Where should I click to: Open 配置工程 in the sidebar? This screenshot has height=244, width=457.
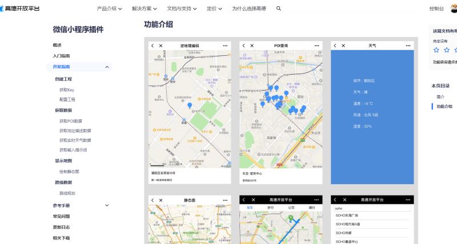67,99
